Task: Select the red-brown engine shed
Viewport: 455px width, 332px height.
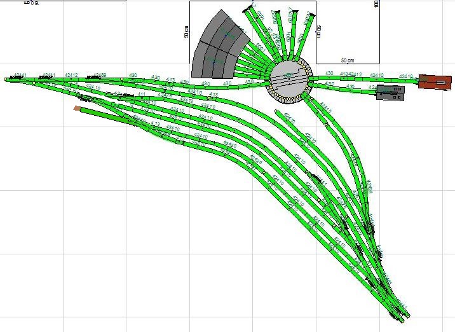Action: point(434,83)
